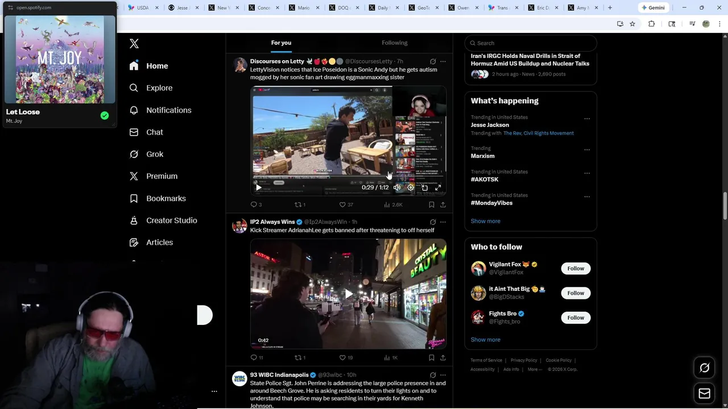Screen dimensions: 728x409
Task: Follow Vigilant Fox
Action: (576, 269)
